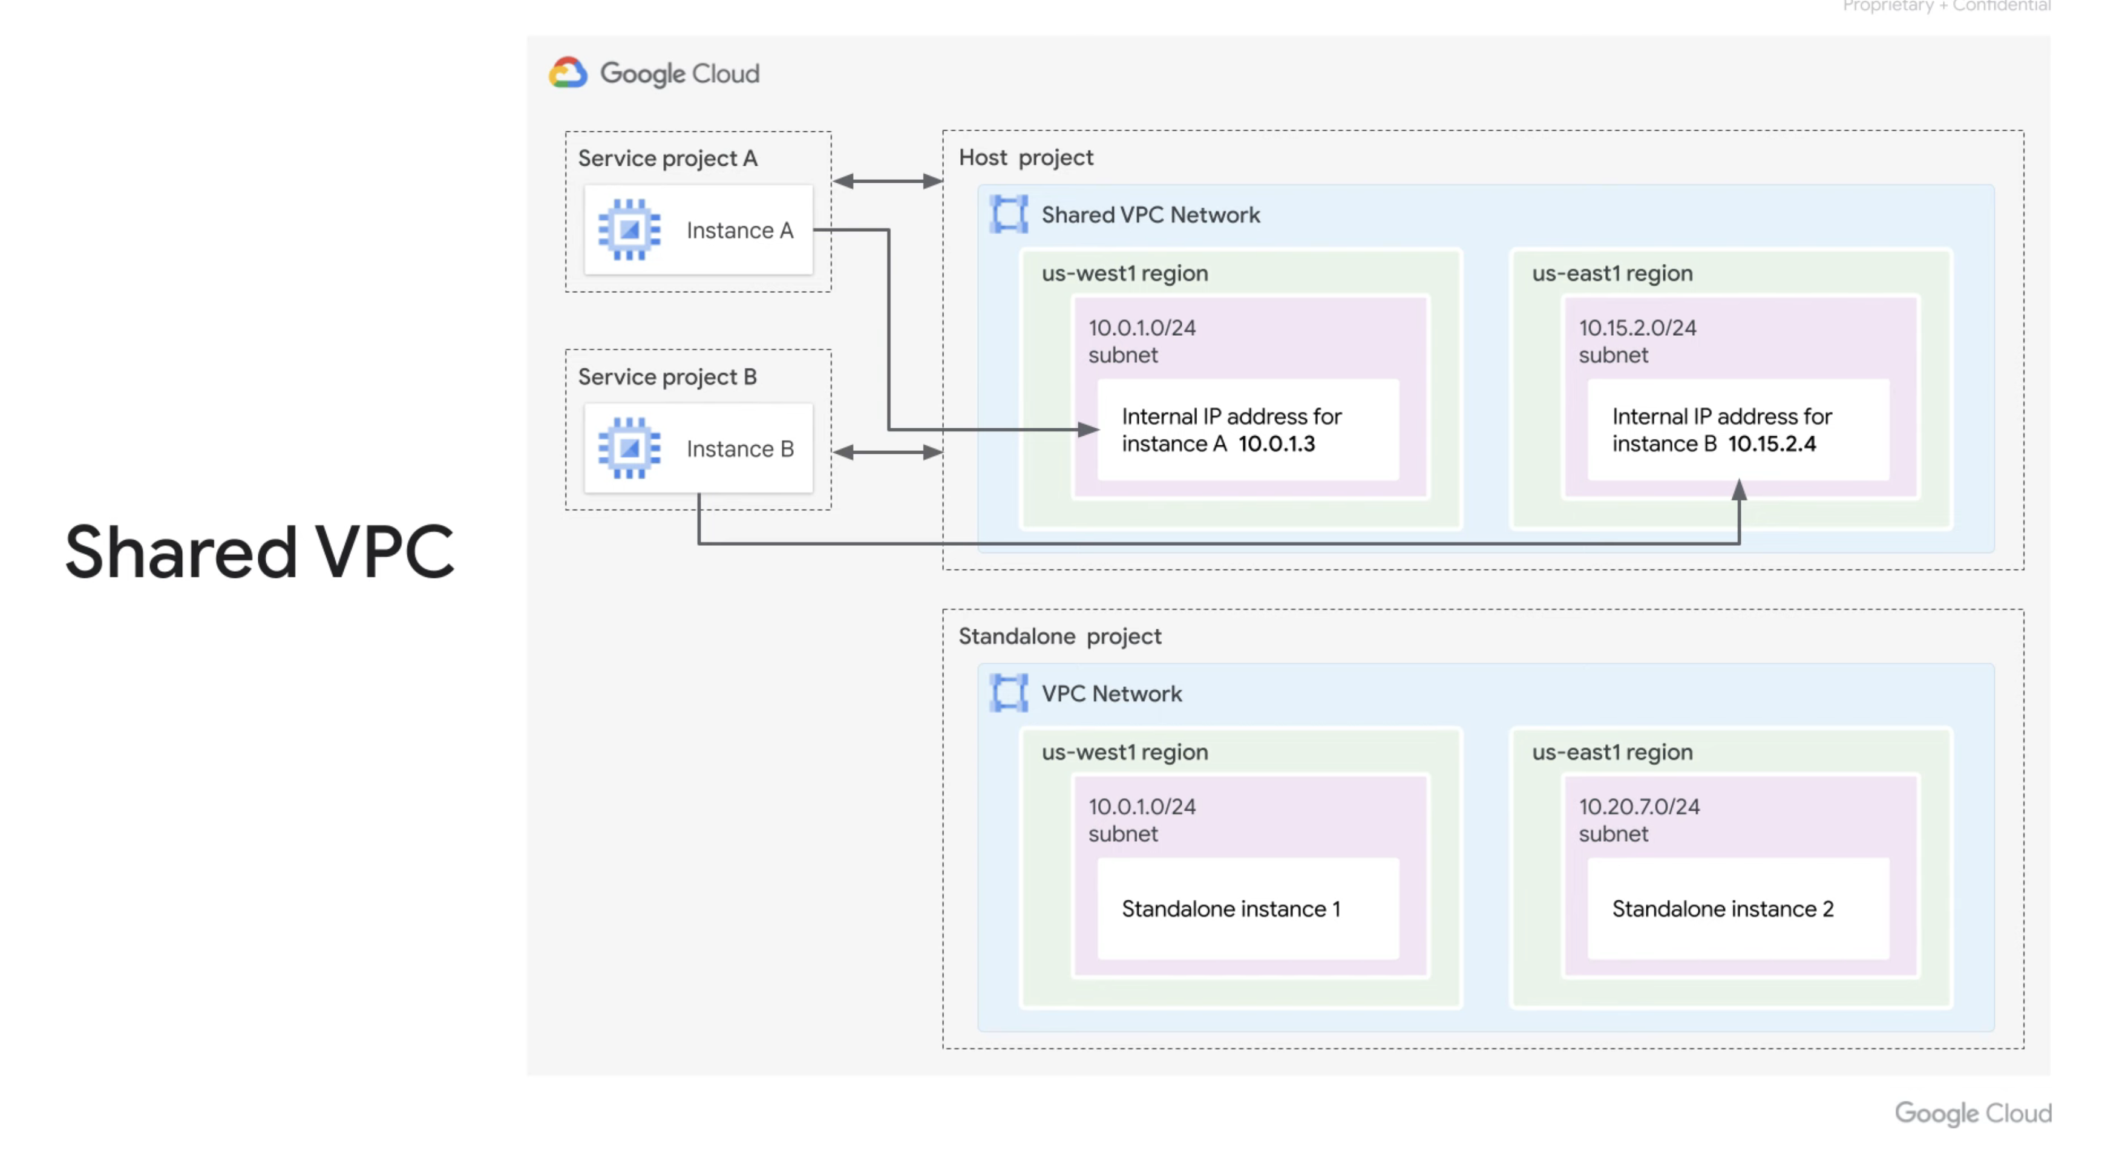Click the Host project title text

click(1026, 157)
